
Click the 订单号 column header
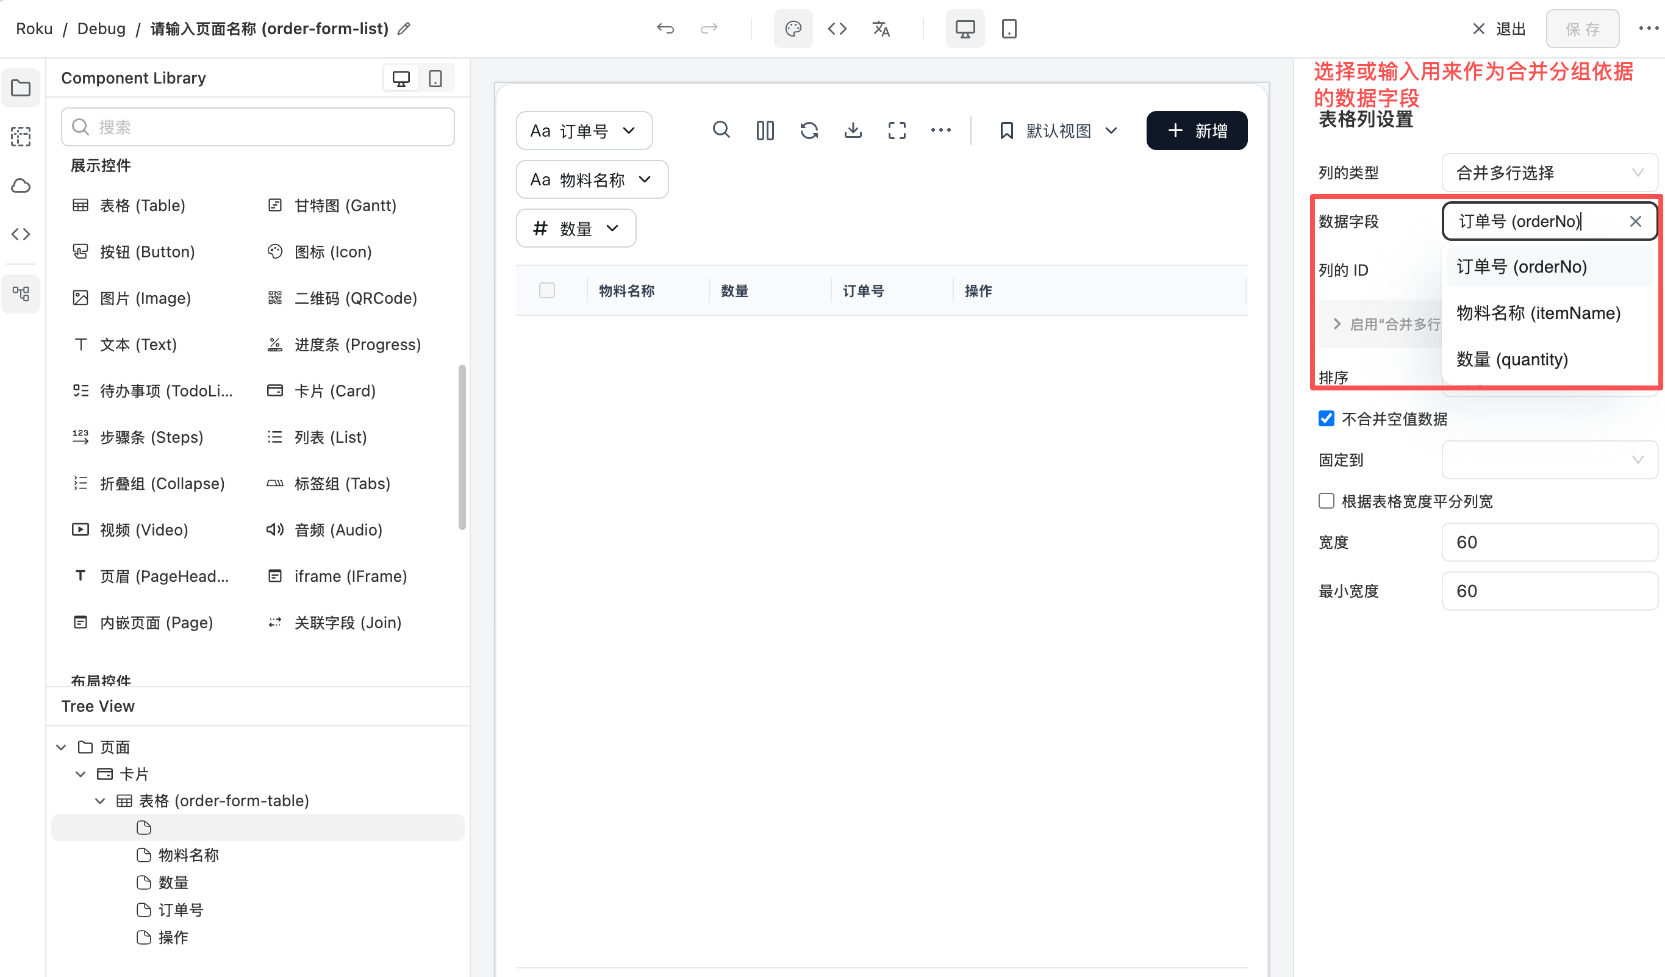(x=863, y=291)
